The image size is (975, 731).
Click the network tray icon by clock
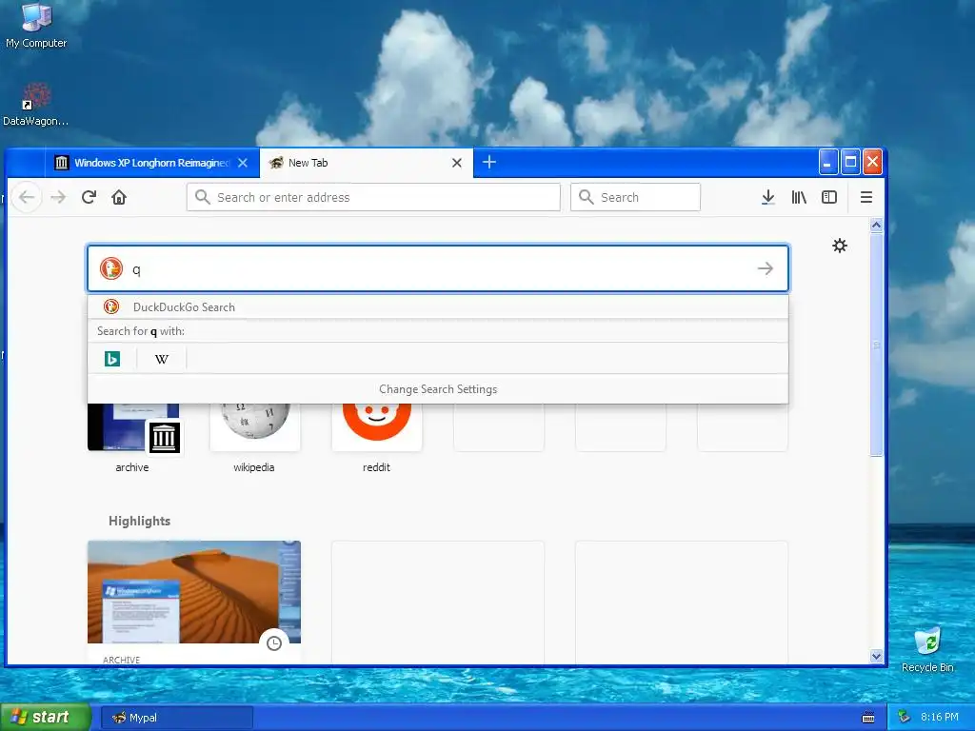point(904,718)
